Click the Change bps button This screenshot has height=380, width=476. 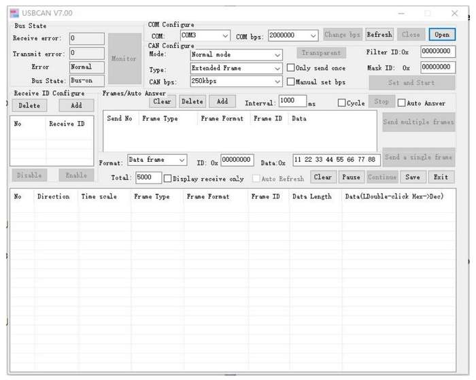342,35
